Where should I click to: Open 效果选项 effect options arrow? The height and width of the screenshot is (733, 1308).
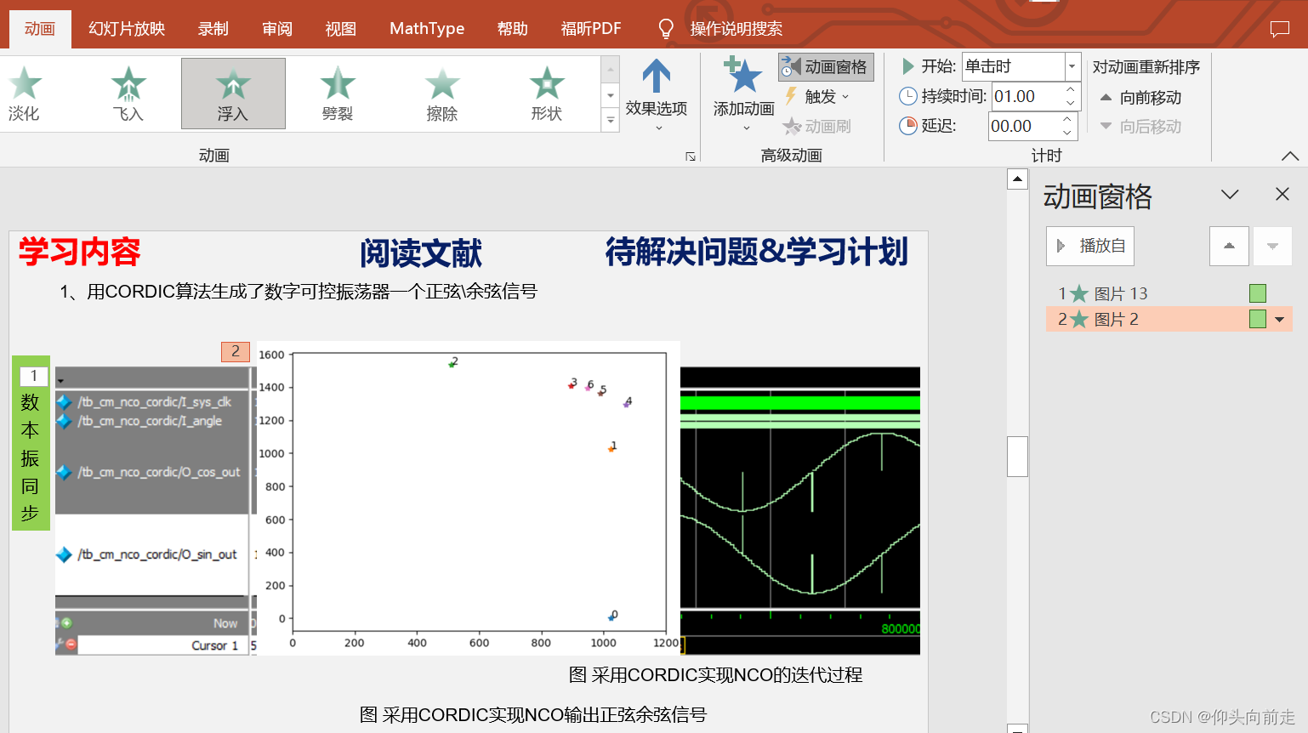tap(657, 77)
